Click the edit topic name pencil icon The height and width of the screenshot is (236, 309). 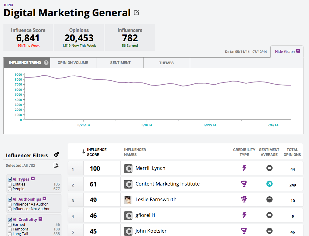(x=136, y=13)
